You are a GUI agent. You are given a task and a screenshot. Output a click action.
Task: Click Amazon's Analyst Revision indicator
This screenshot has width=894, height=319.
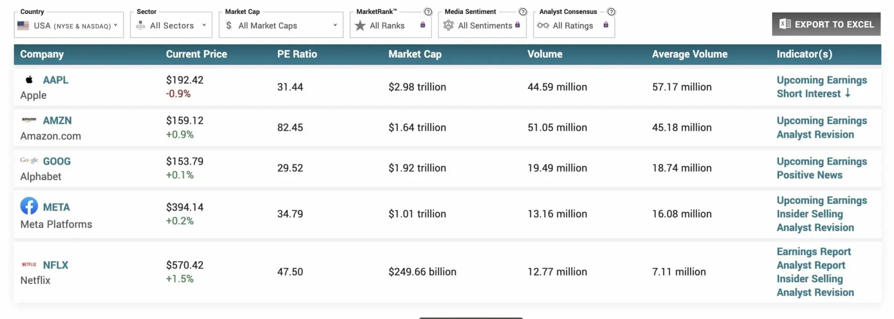coord(815,134)
